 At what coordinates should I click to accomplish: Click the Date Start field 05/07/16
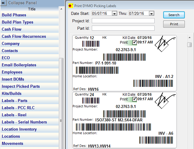click(x=102, y=13)
